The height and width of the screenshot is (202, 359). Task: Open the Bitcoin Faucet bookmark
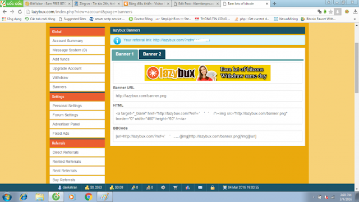click(319, 19)
